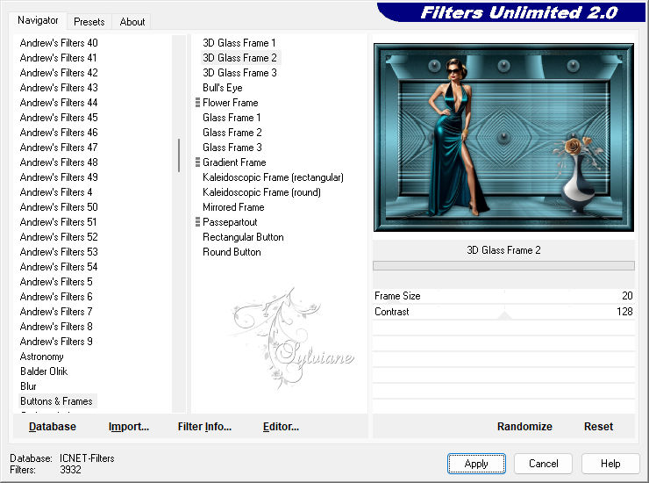Select Andrew's Filters 54 category
The height and width of the screenshot is (483, 649).
[59, 267]
